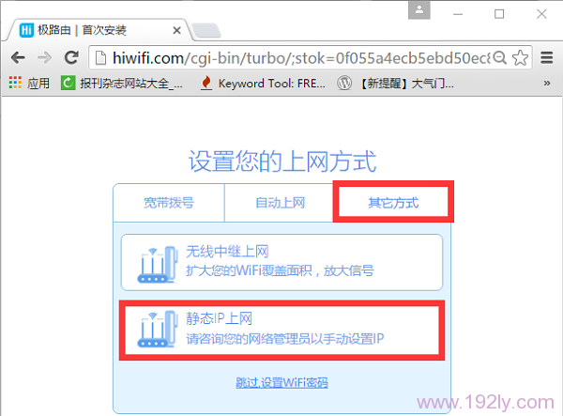Click 跳过,设置WiFi密码 link
Viewport: 563px width, 416px height.
[281, 382]
